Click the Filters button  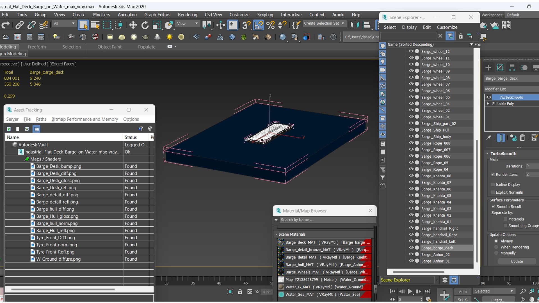[x=498, y=300]
